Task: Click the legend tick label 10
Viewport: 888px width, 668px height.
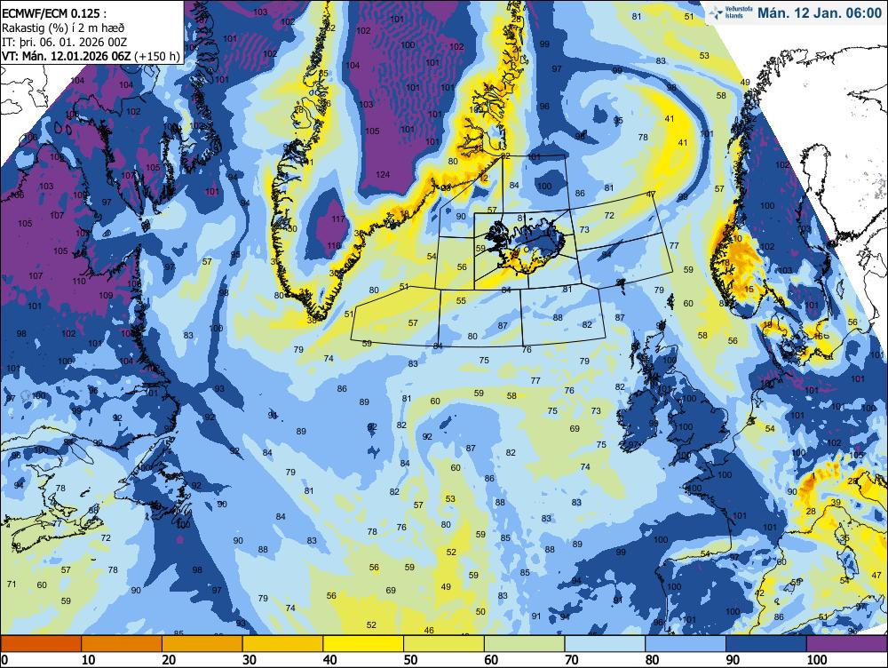Action: click(88, 660)
